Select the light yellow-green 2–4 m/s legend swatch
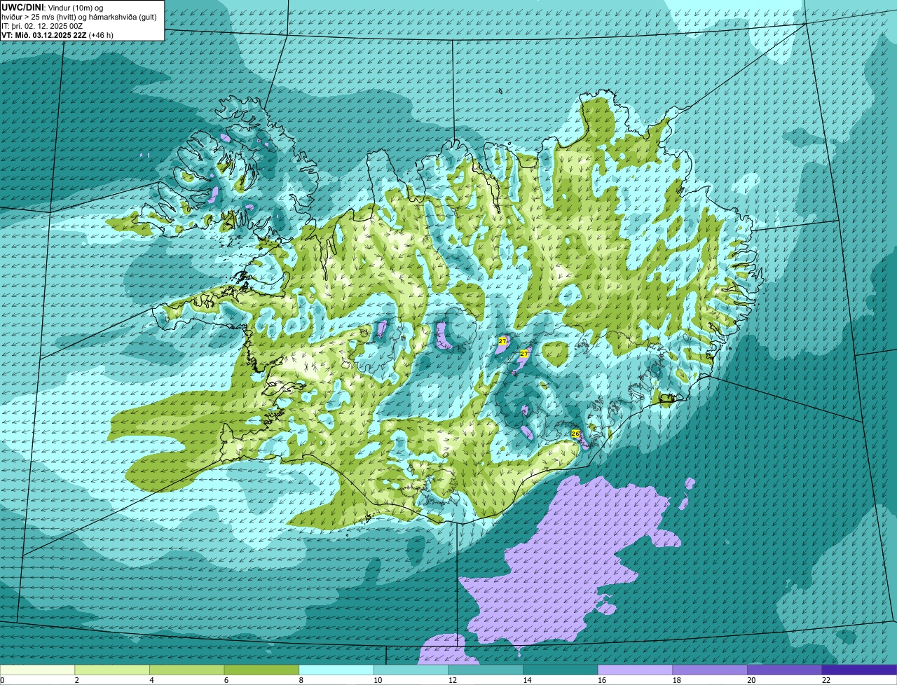 [x=112, y=670]
